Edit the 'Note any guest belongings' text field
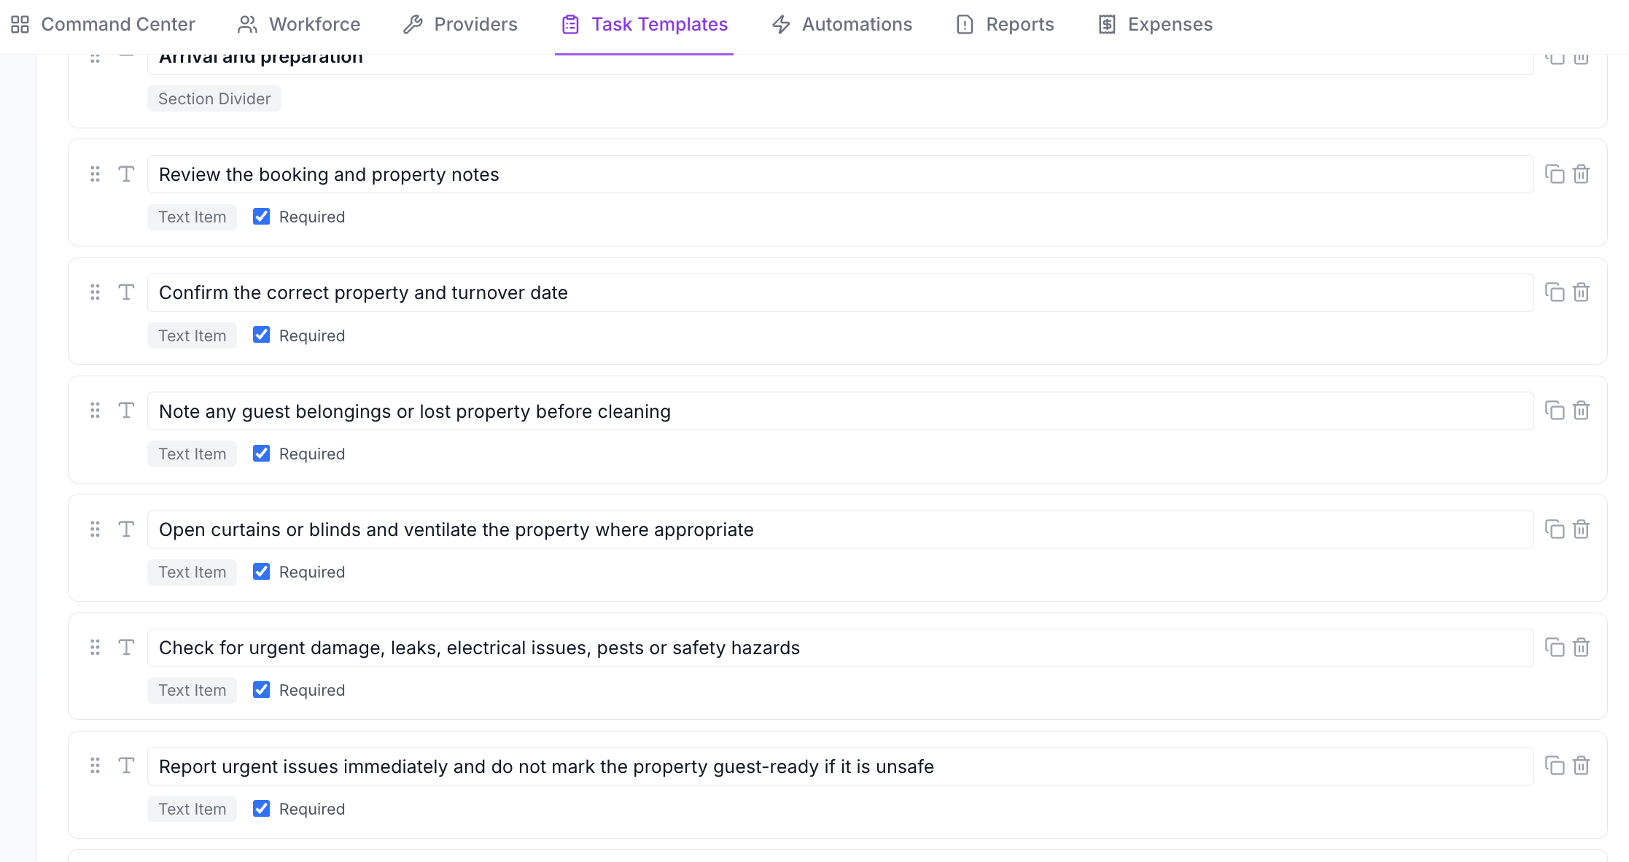The height and width of the screenshot is (862, 1629). tap(840, 411)
